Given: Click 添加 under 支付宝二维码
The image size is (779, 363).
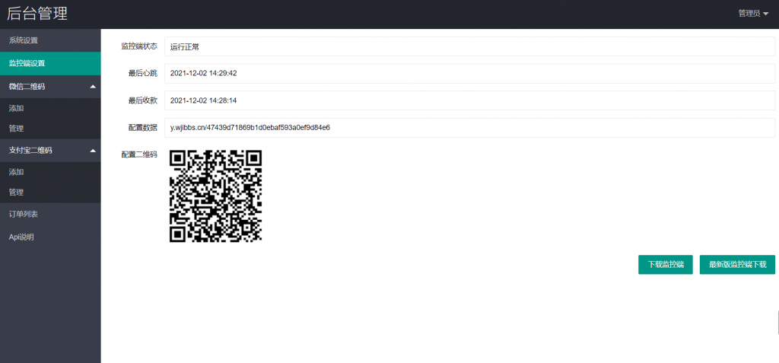Looking at the screenshot, I should pos(50,171).
